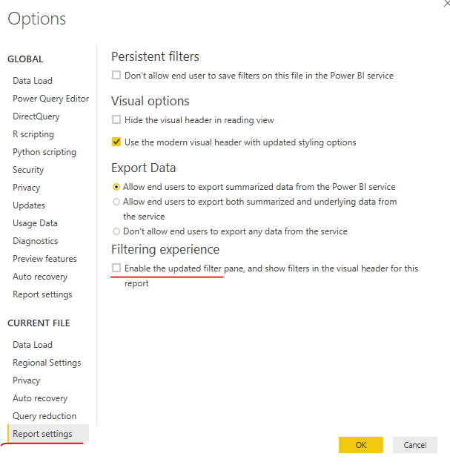Select Don't allow end users to export any data
Screen dimensions: 450x465
(x=116, y=231)
